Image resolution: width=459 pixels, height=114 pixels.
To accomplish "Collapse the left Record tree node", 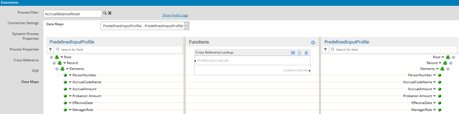I will 54,63.
